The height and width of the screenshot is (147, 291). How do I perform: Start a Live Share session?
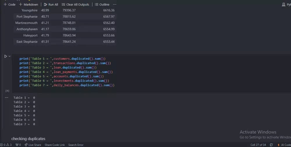pos(33,145)
